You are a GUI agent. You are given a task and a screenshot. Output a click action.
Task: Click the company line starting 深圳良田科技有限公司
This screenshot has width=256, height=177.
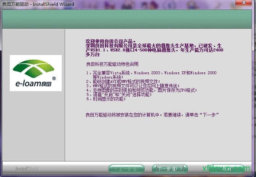[x=154, y=50]
